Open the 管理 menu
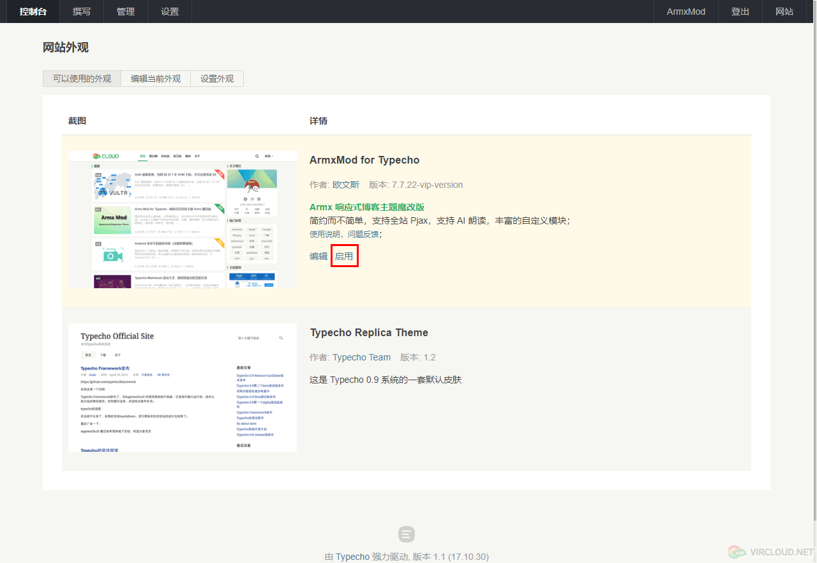 click(126, 12)
